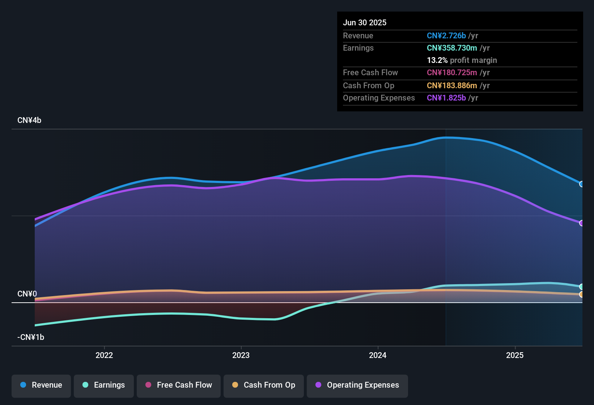Click the 2024 x-axis label

[x=378, y=355]
